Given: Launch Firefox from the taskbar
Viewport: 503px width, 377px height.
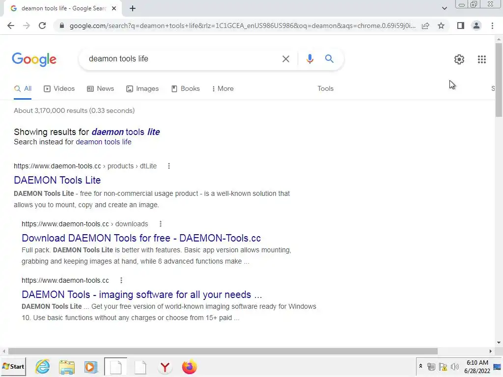Looking at the screenshot, I should tap(189, 367).
